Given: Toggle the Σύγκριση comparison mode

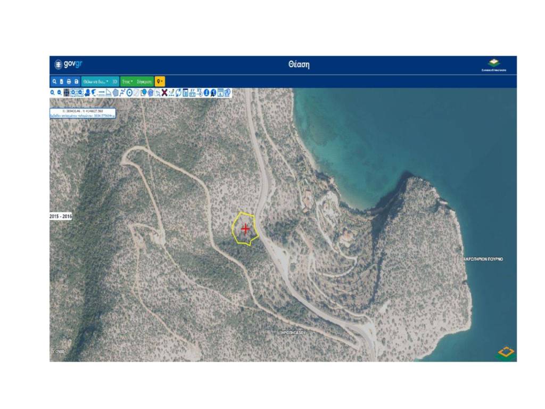Looking at the screenshot, I should 144,81.
